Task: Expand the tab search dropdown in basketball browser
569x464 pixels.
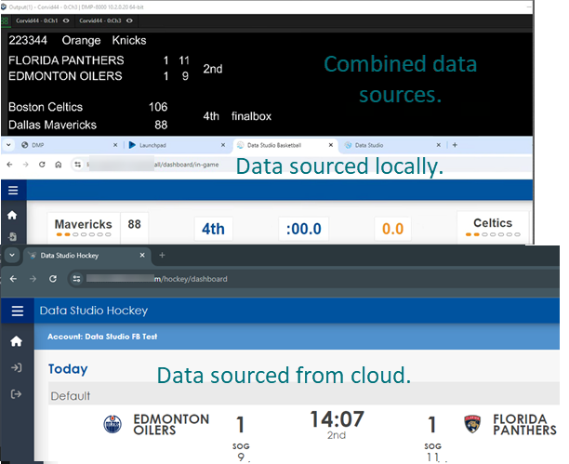Action: pos(8,145)
